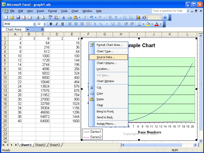Expand the Borders dropdown arrow
The image size is (204, 153).
click(x=143, y=24)
